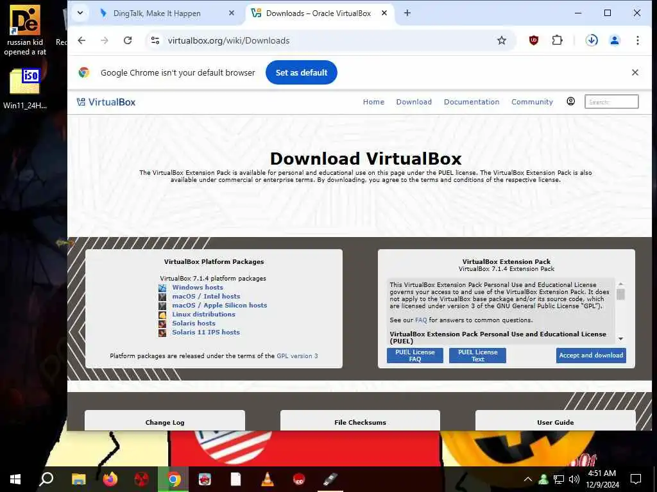The width and height of the screenshot is (657, 492).
Task: Launch Firefox from the taskbar
Action: (x=110, y=479)
